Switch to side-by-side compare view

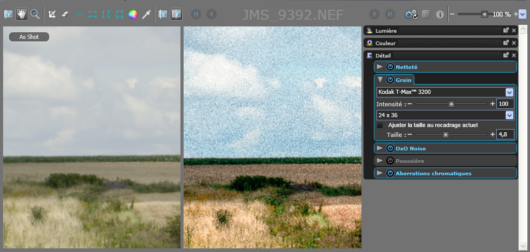[x=176, y=14]
